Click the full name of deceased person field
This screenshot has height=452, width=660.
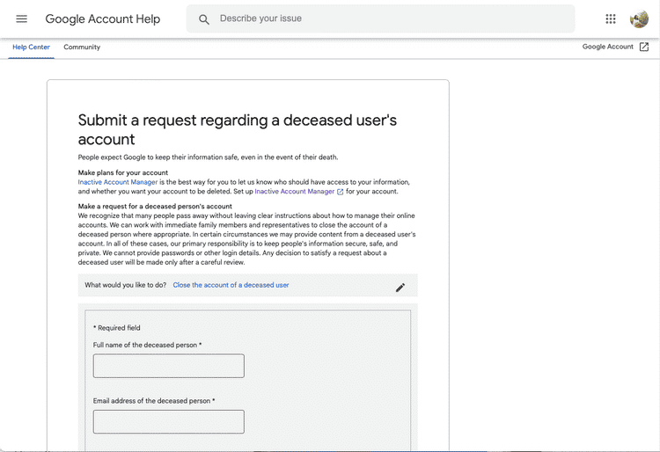coord(168,366)
